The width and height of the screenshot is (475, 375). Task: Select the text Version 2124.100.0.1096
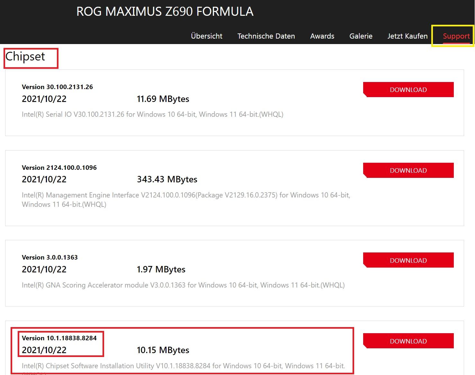(59, 168)
